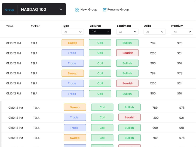Screen dimensions: 196x147
Task: Click the New Group grid icon
Action: (x=77, y=10)
